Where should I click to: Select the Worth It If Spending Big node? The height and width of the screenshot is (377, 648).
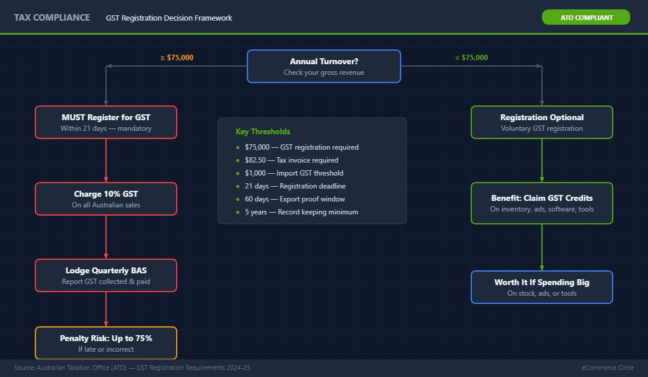tap(541, 287)
